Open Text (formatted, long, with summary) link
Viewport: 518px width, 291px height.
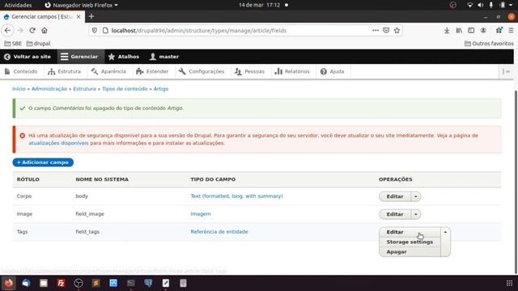(236, 196)
